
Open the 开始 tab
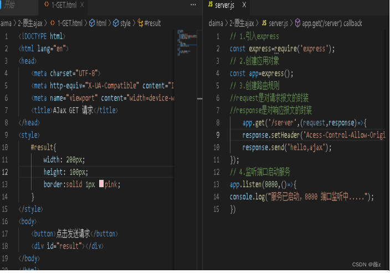pos(9,5)
